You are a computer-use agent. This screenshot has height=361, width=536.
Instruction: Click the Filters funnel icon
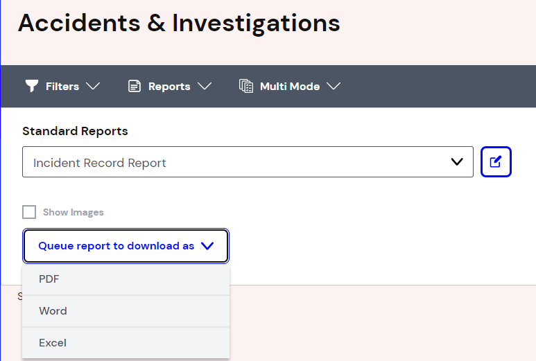coord(31,86)
